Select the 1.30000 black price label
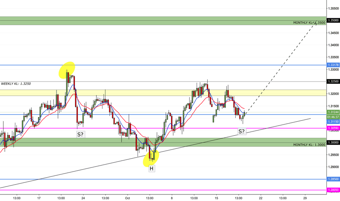The width and height of the screenshot is (340, 201). pyautogui.click(x=333, y=143)
